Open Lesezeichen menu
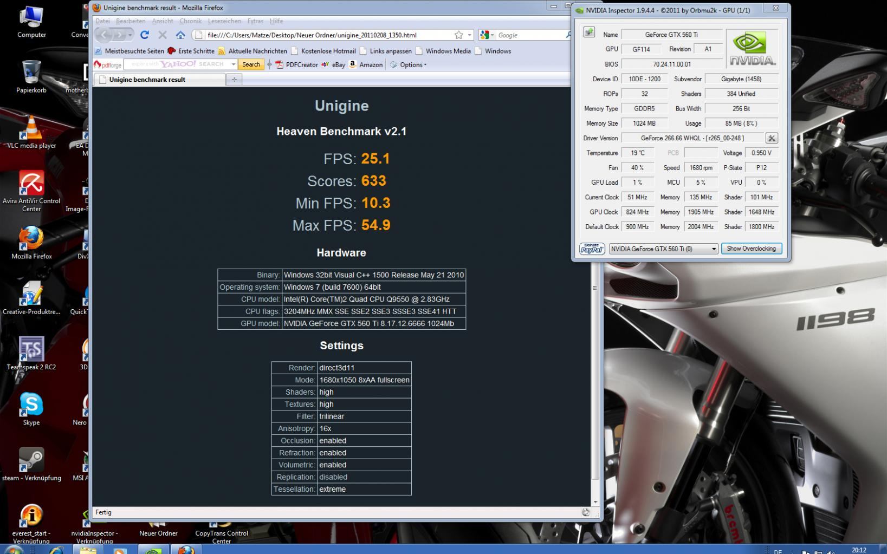 (224, 21)
